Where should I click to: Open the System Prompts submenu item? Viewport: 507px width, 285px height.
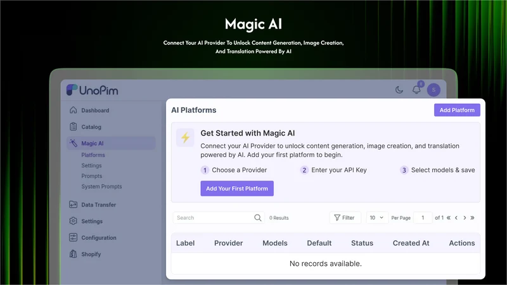101,186
